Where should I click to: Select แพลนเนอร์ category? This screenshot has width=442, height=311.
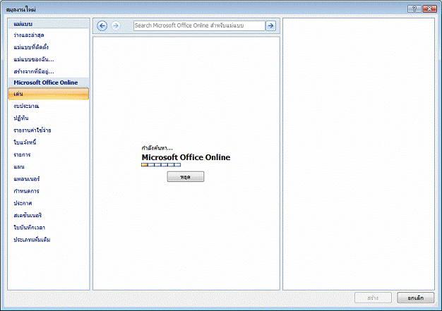pyautogui.click(x=49, y=179)
